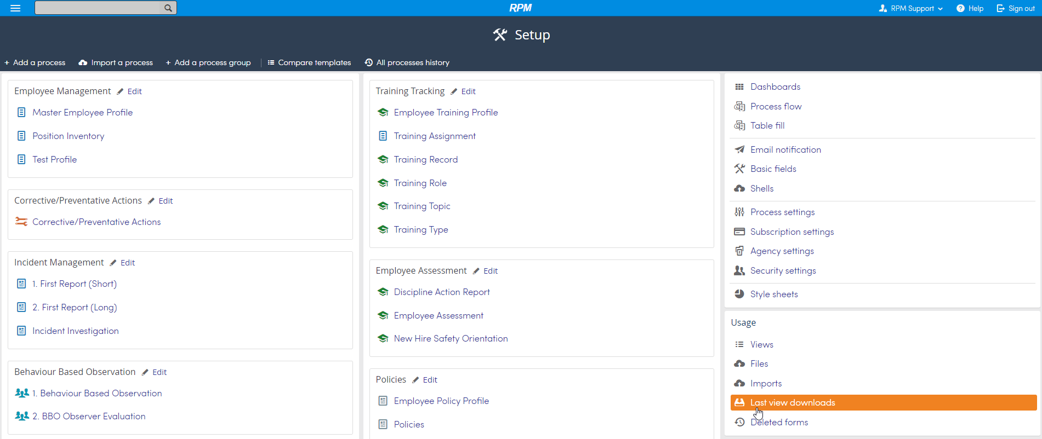Image resolution: width=1042 pixels, height=439 pixels.
Task: Open Test Profile process
Action: 54,159
